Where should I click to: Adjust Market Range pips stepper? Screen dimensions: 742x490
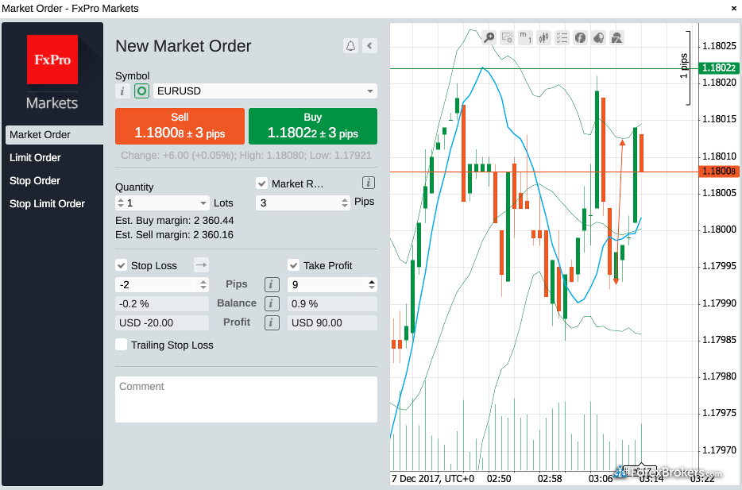(x=345, y=203)
